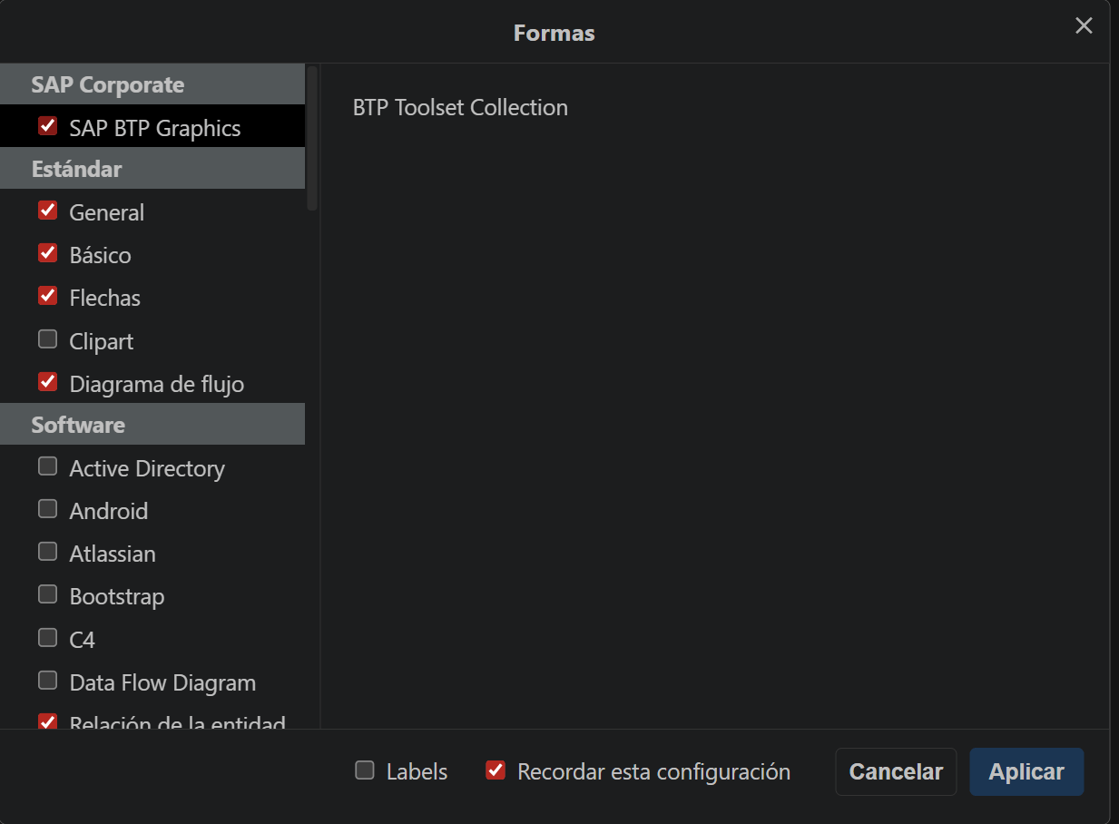Image resolution: width=1119 pixels, height=824 pixels.
Task: Disable the Básico shape library
Action: [x=48, y=253]
